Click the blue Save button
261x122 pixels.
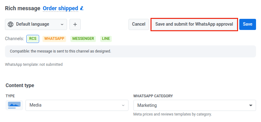click(248, 24)
